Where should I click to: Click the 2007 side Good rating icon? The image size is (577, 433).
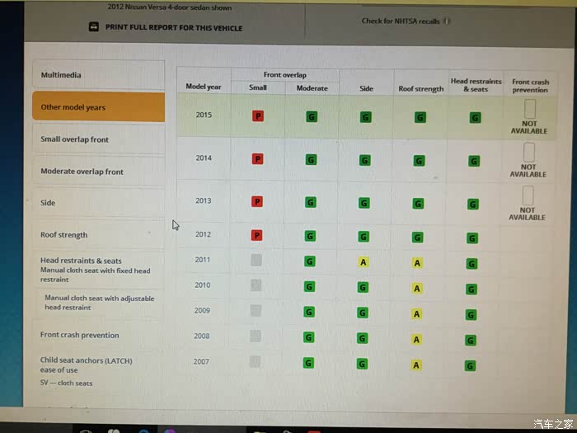362,364
